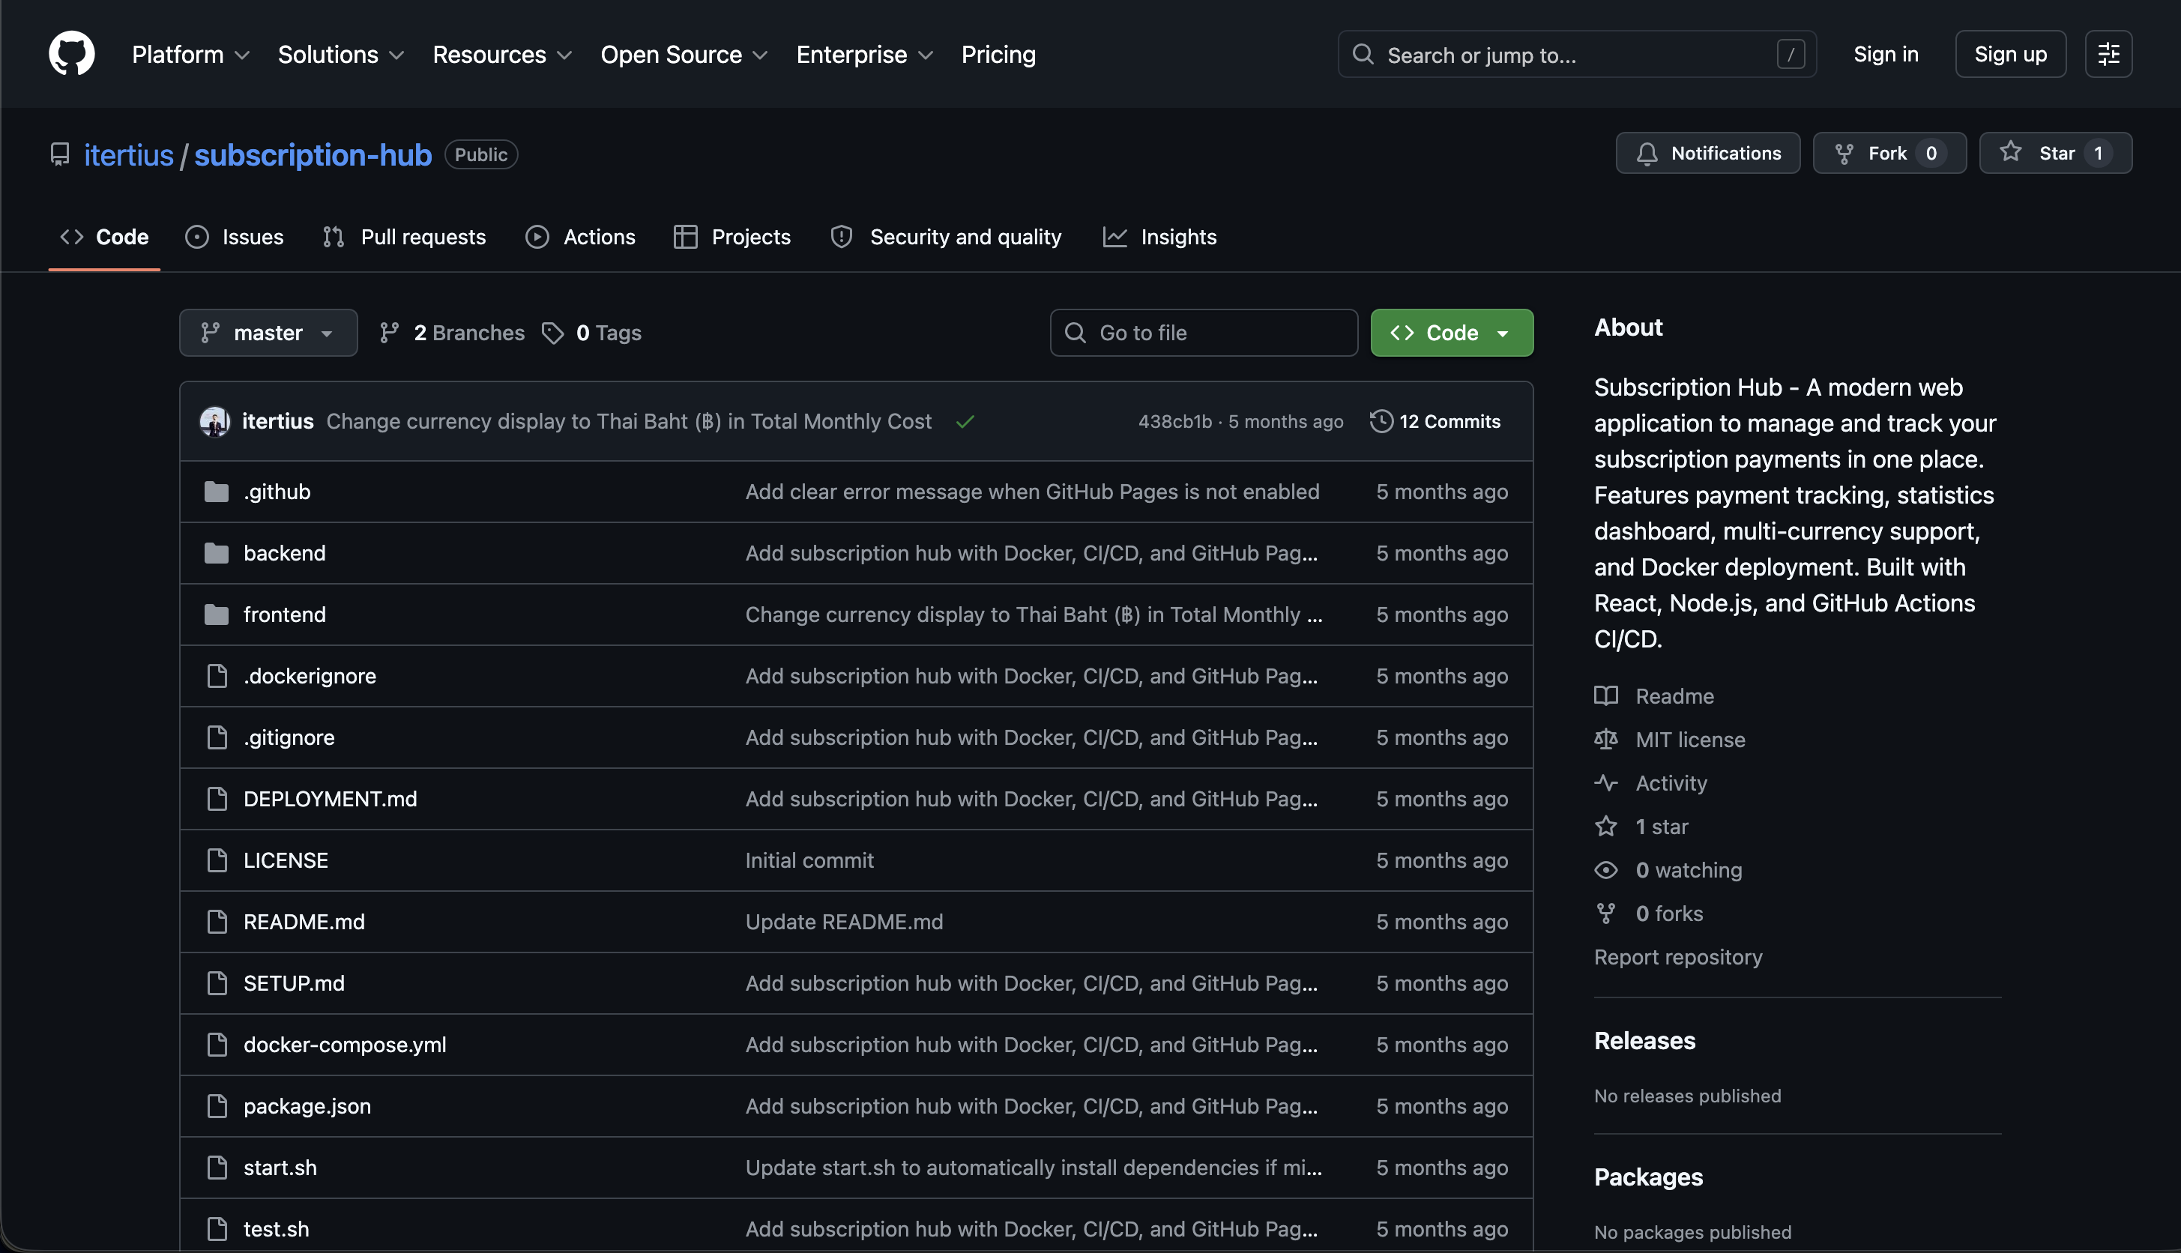This screenshot has width=2181, height=1253.
Task: Open the Notifications bell button
Action: coord(1707,153)
